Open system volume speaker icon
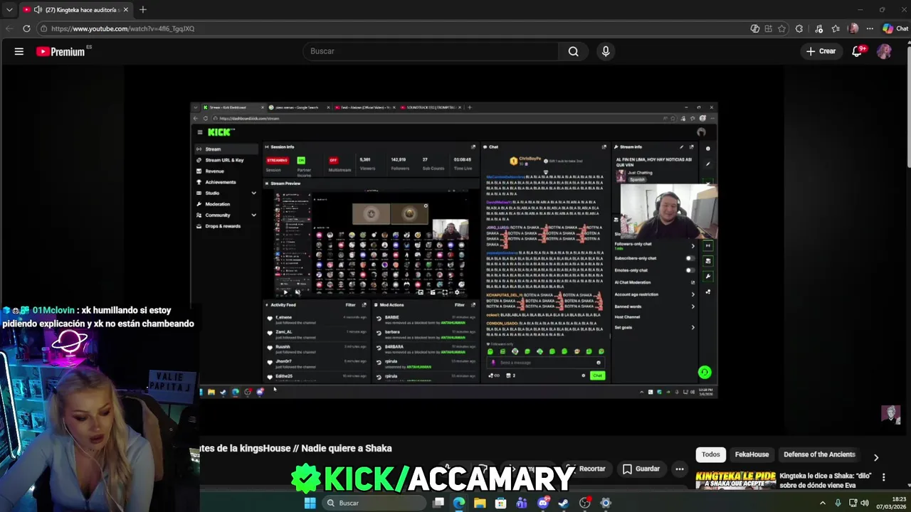911x512 pixels. [865, 503]
